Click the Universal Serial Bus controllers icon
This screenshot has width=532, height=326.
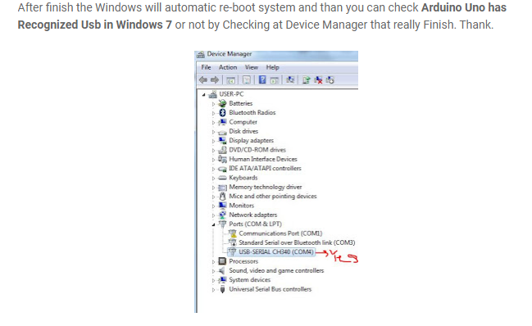(223, 289)
